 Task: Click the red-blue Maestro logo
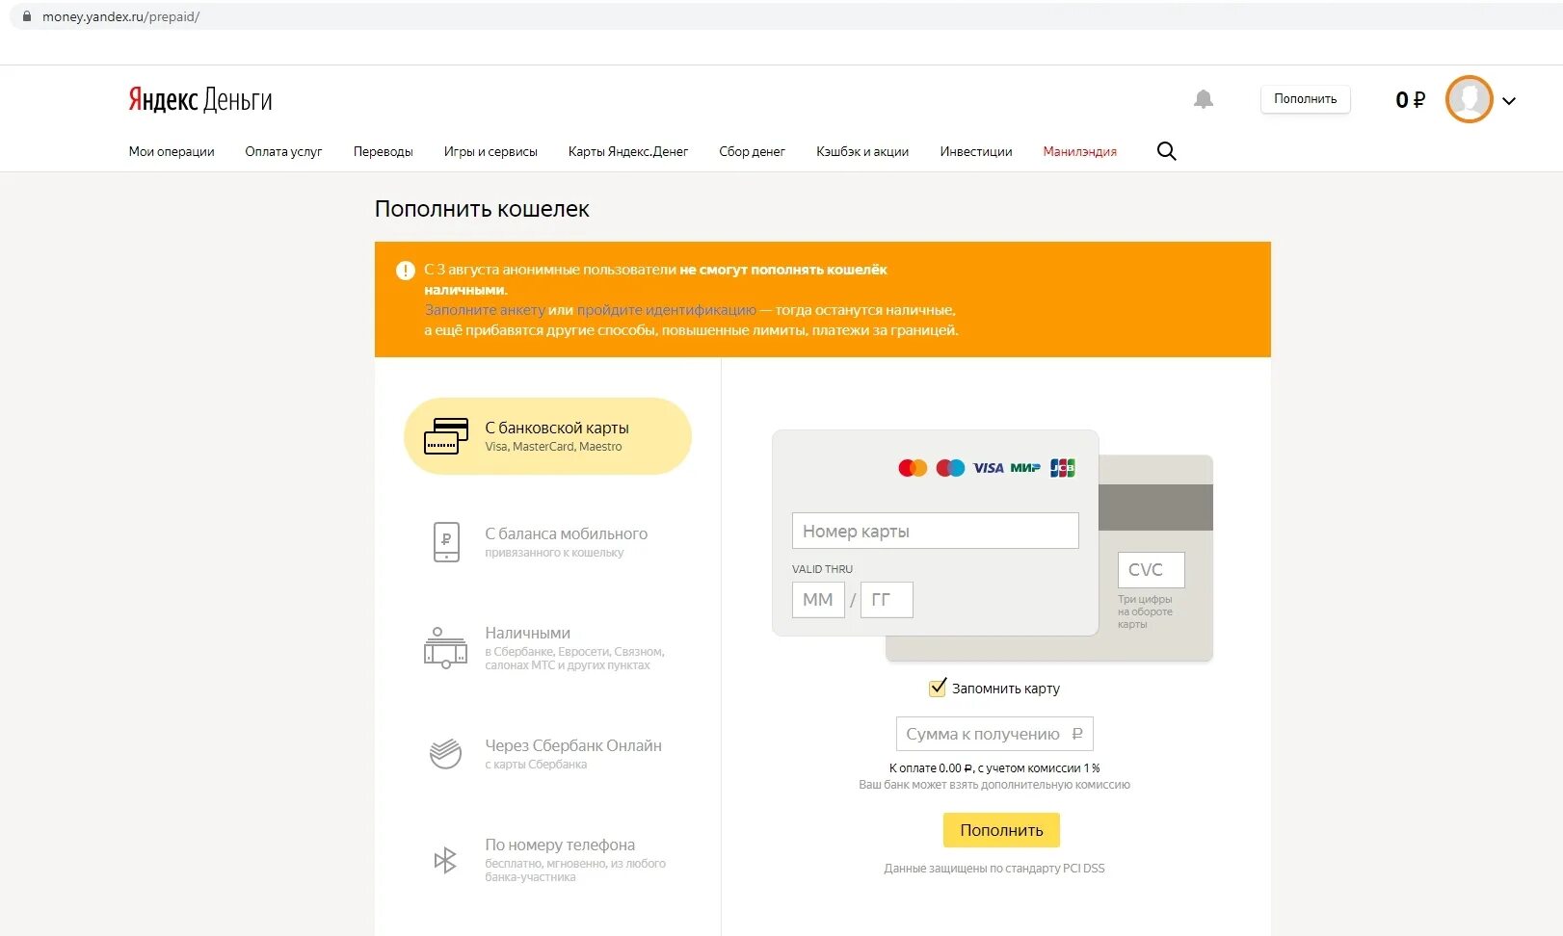tap(950, 468)
